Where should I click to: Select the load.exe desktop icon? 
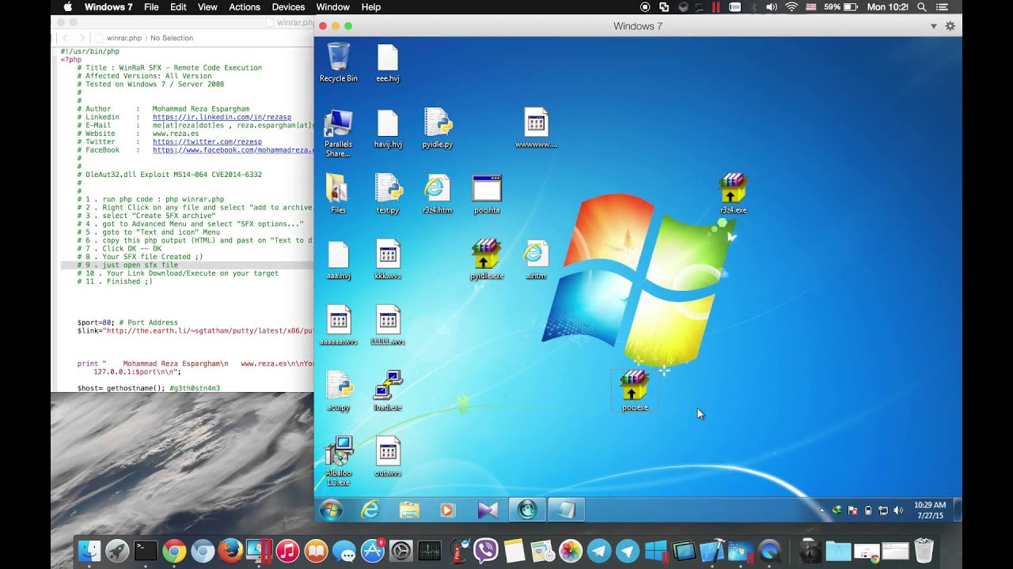point(388,390)
